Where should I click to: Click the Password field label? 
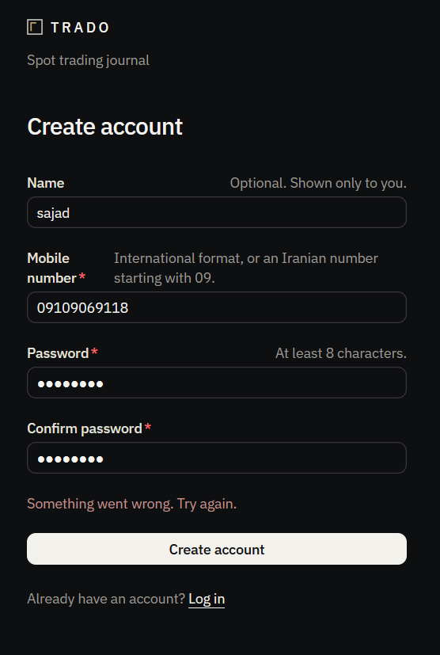click(x=58, y=353)
